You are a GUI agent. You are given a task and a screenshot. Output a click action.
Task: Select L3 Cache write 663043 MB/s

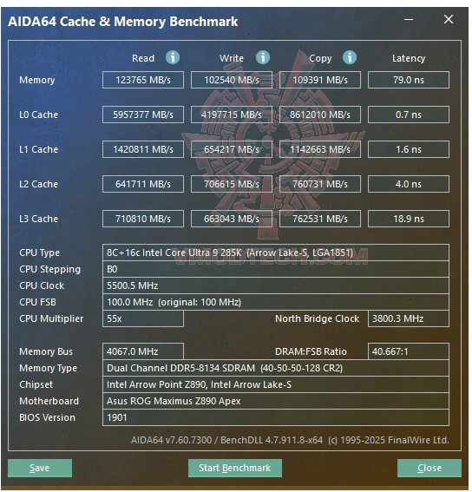pos(232,219)
